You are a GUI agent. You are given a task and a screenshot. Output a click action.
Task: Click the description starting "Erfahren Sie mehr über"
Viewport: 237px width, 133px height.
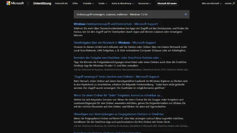tap(131, 32)
